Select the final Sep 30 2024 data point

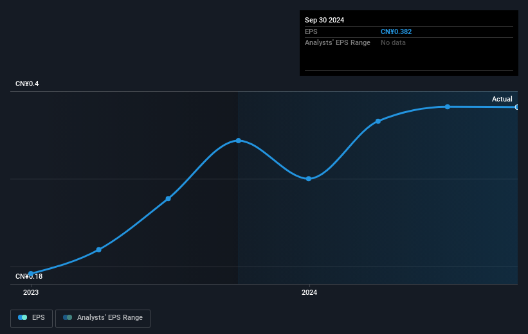[x=516, y=107]
